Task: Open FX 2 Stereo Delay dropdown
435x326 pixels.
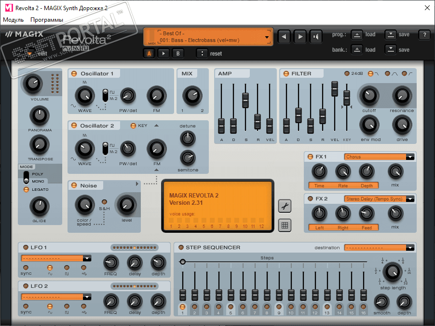Action: (x=410, y=199)
